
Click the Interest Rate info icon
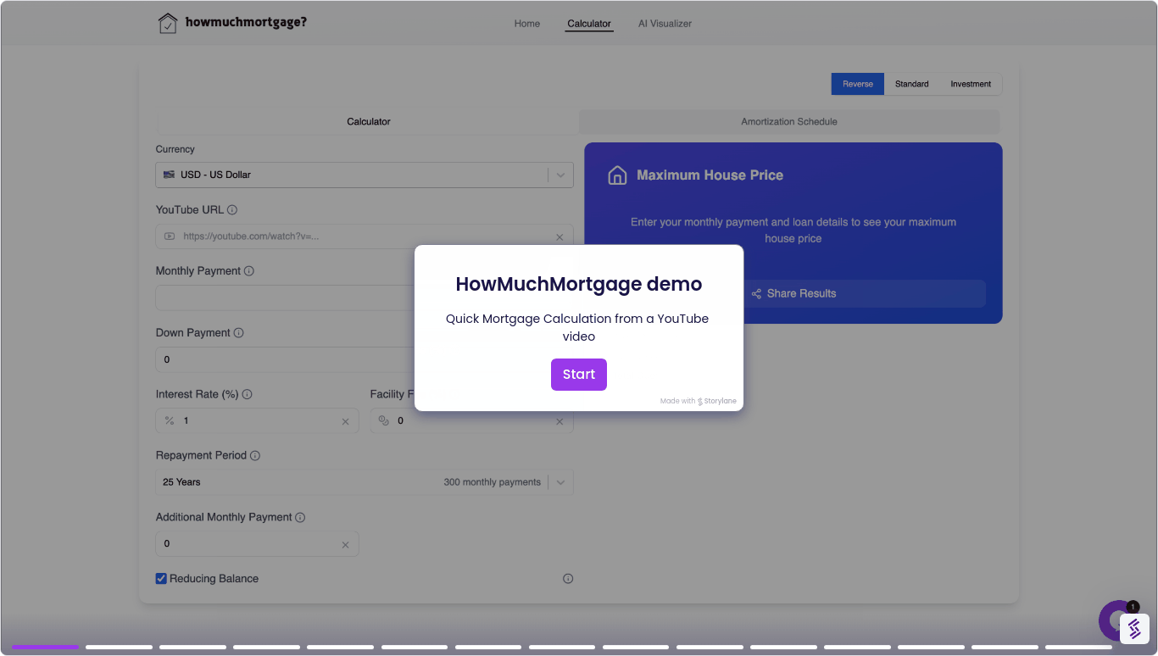click(x=247, y=394)
